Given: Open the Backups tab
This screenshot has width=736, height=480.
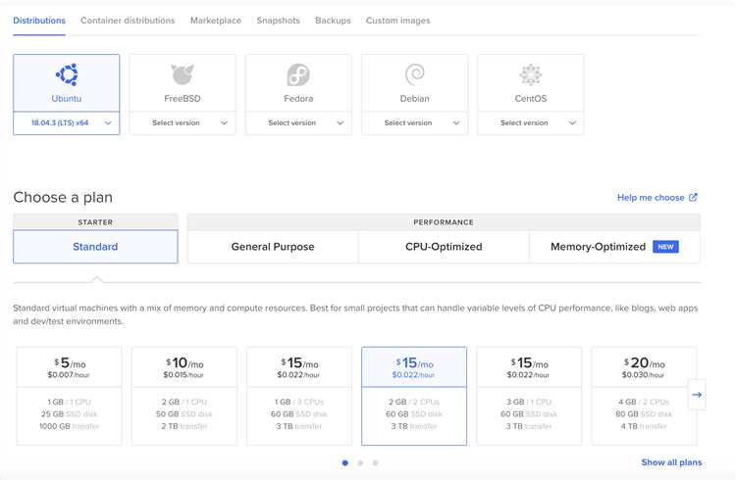Looking at the screenshot, I should (x=333, y=21).
